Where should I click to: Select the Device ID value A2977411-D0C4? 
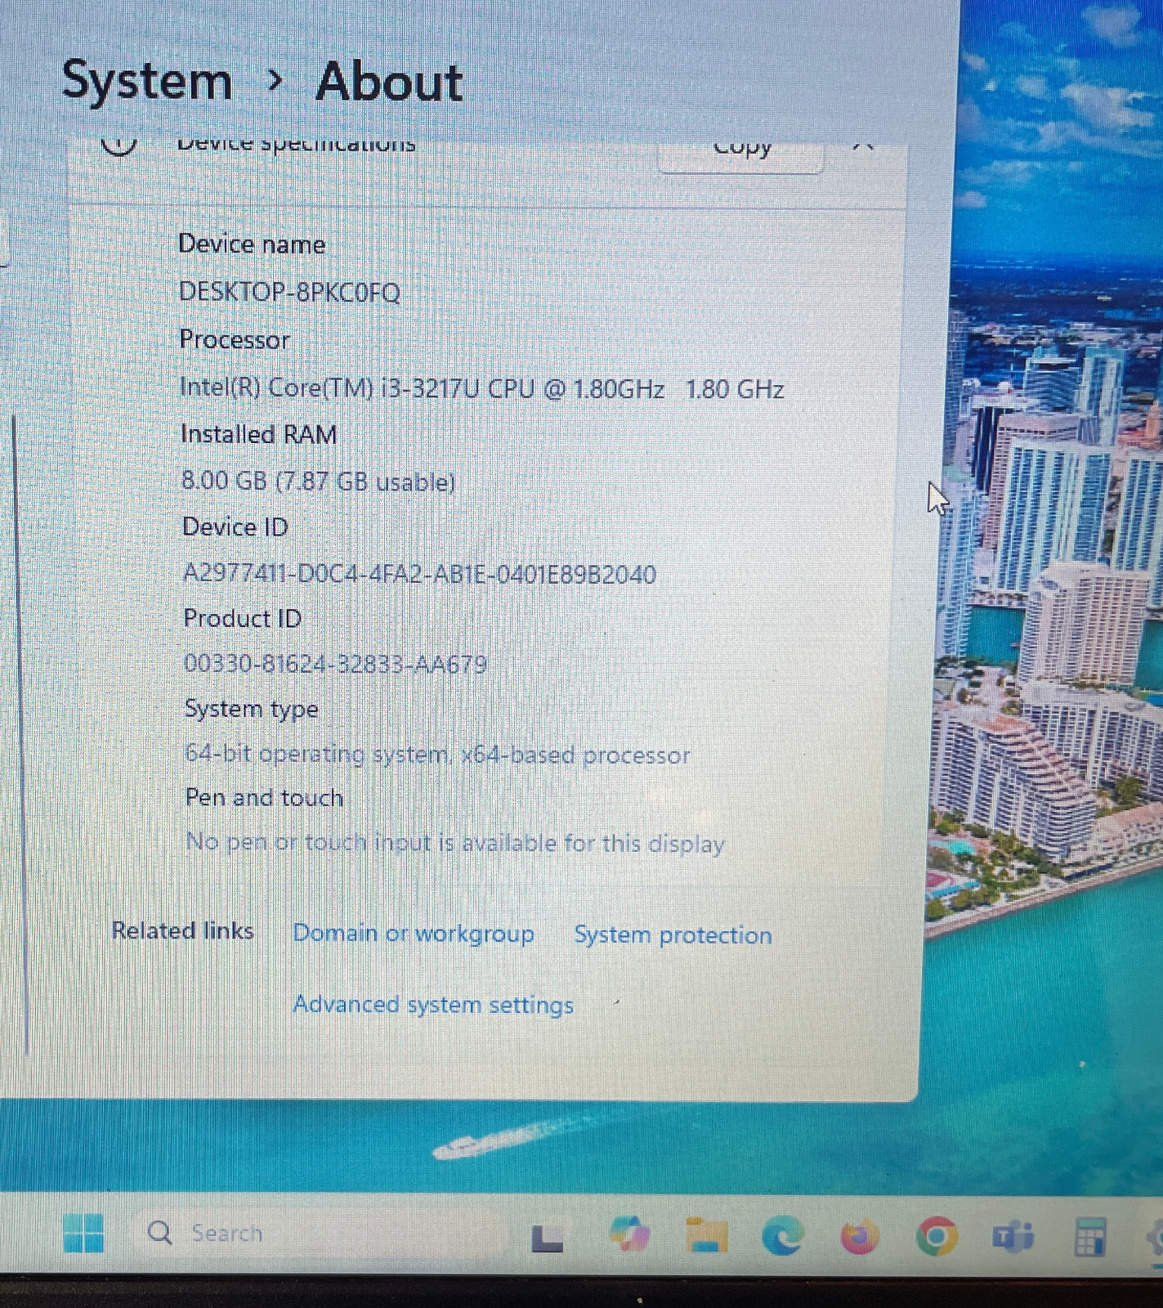(x=419, y=574)
